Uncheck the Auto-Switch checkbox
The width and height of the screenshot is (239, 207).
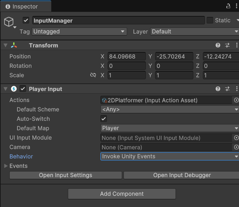(x=103, y=119)
